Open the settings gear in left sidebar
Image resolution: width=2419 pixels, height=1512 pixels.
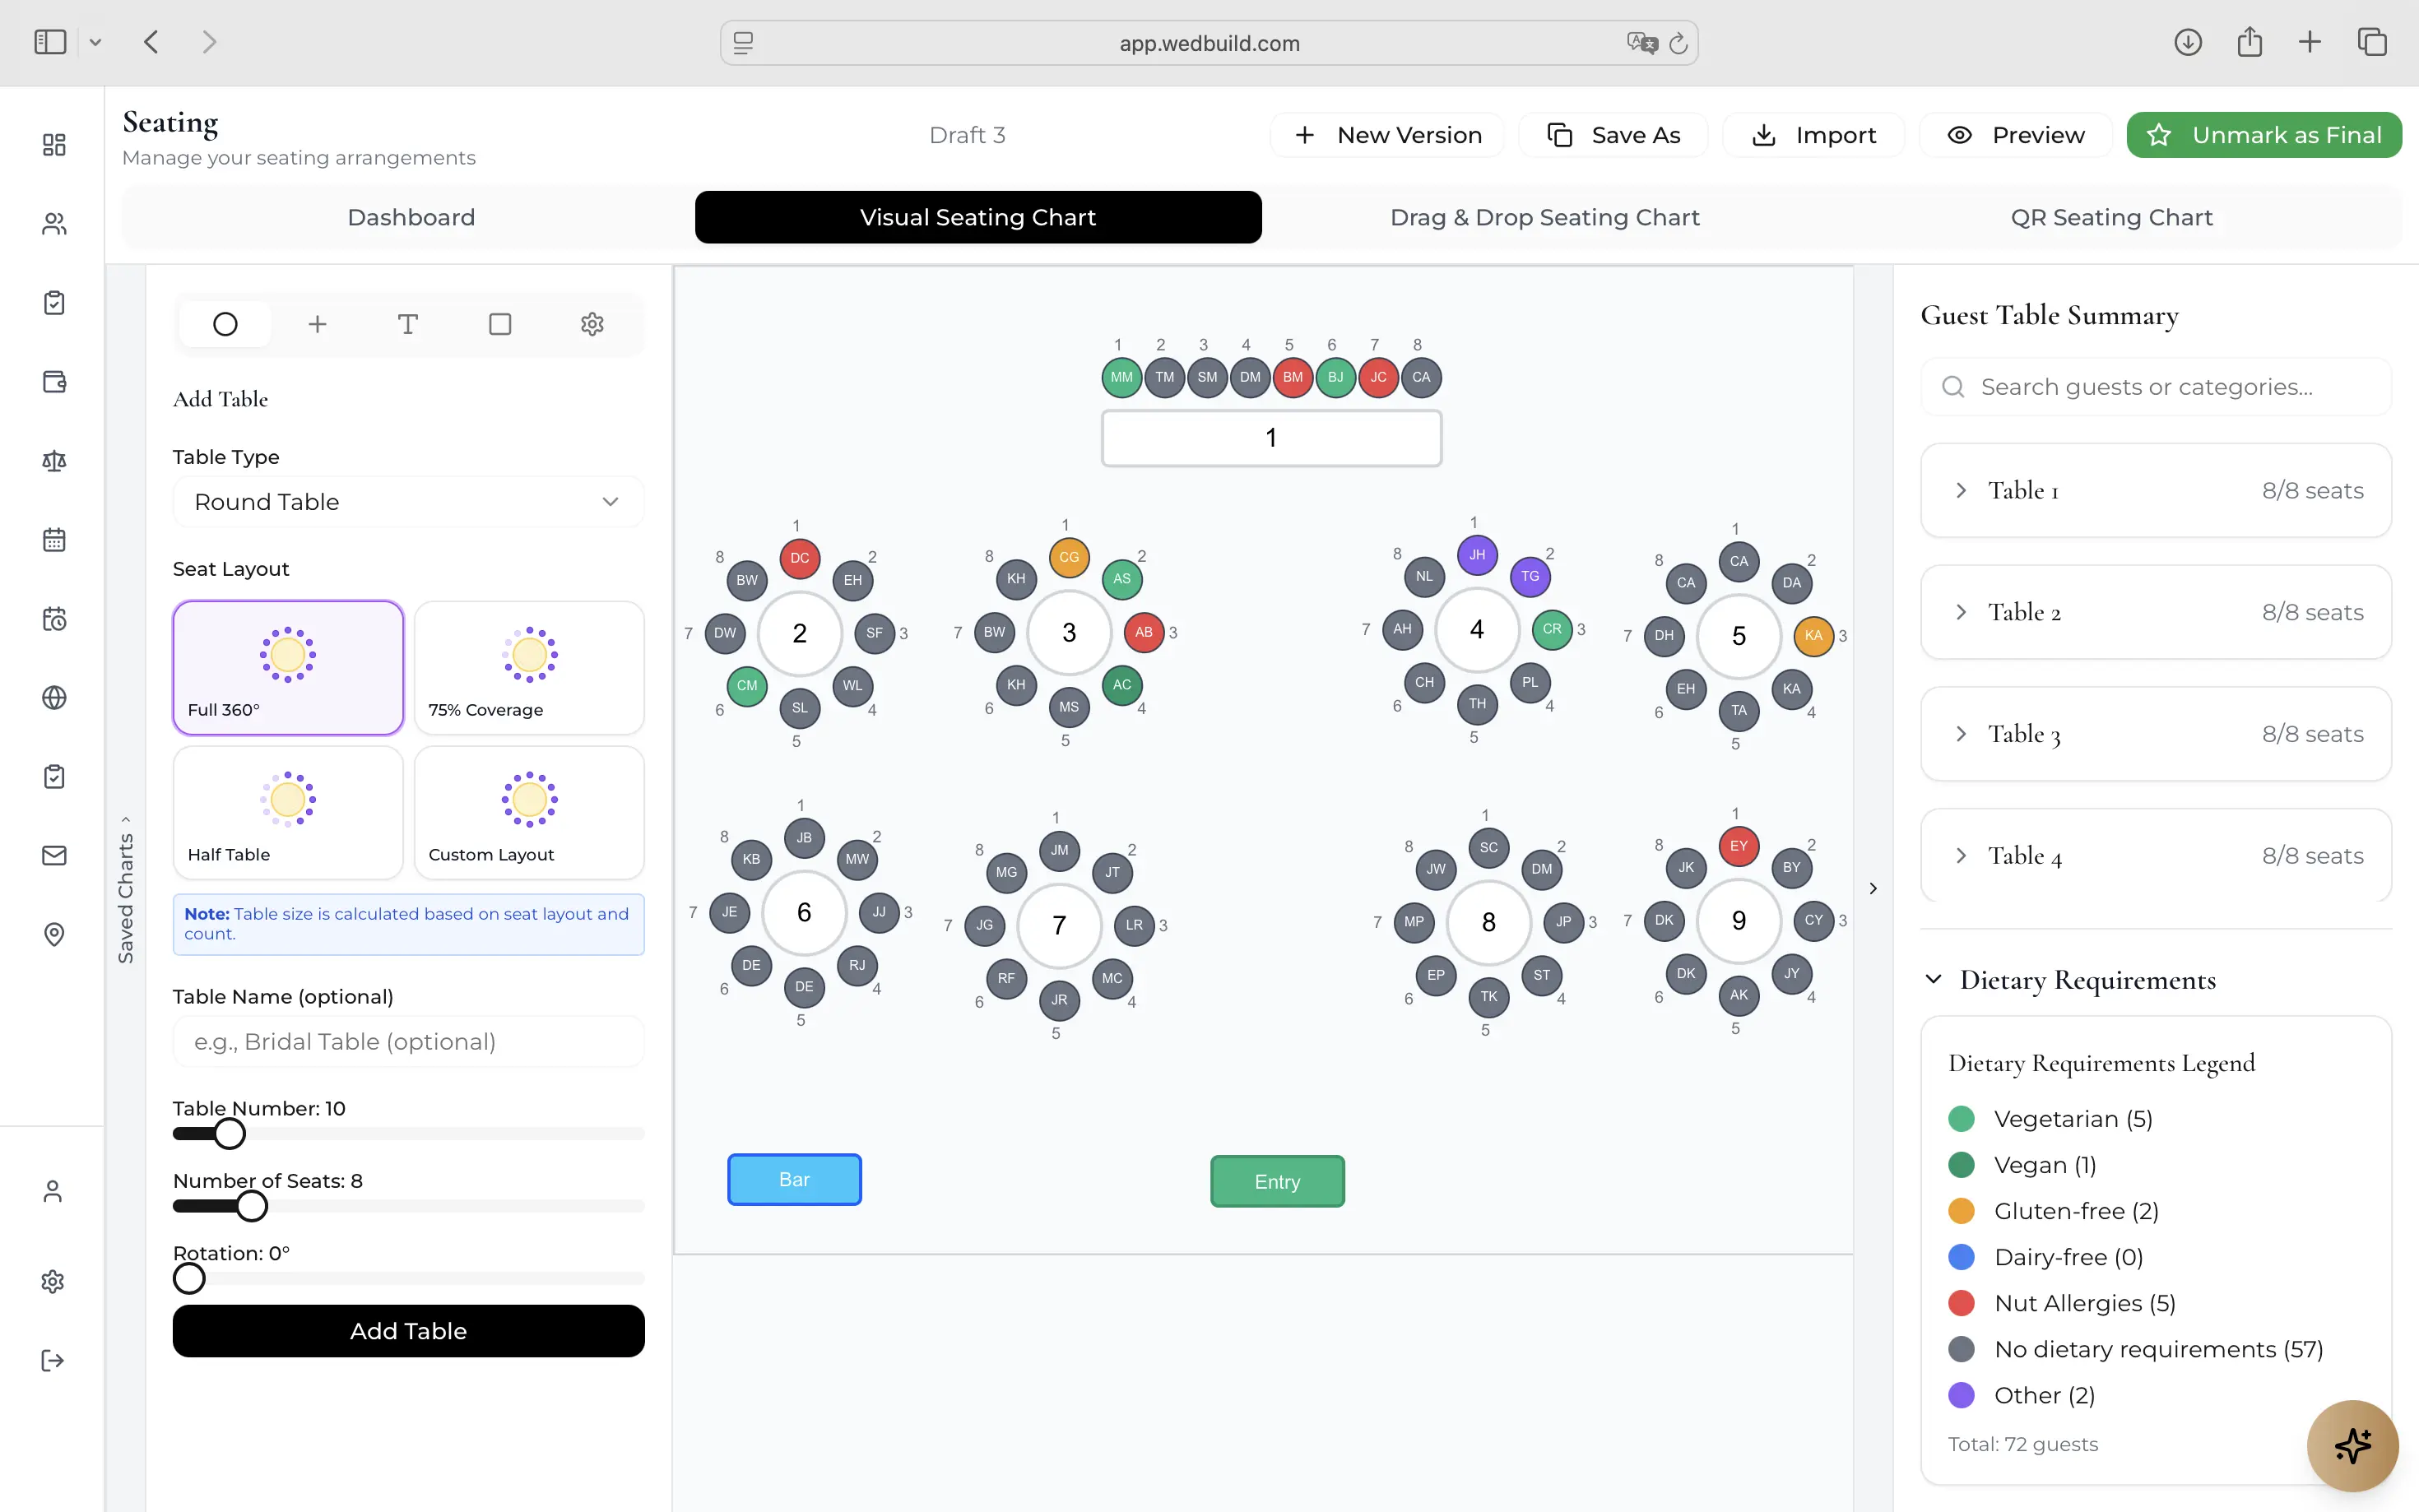click(53, 1282)
